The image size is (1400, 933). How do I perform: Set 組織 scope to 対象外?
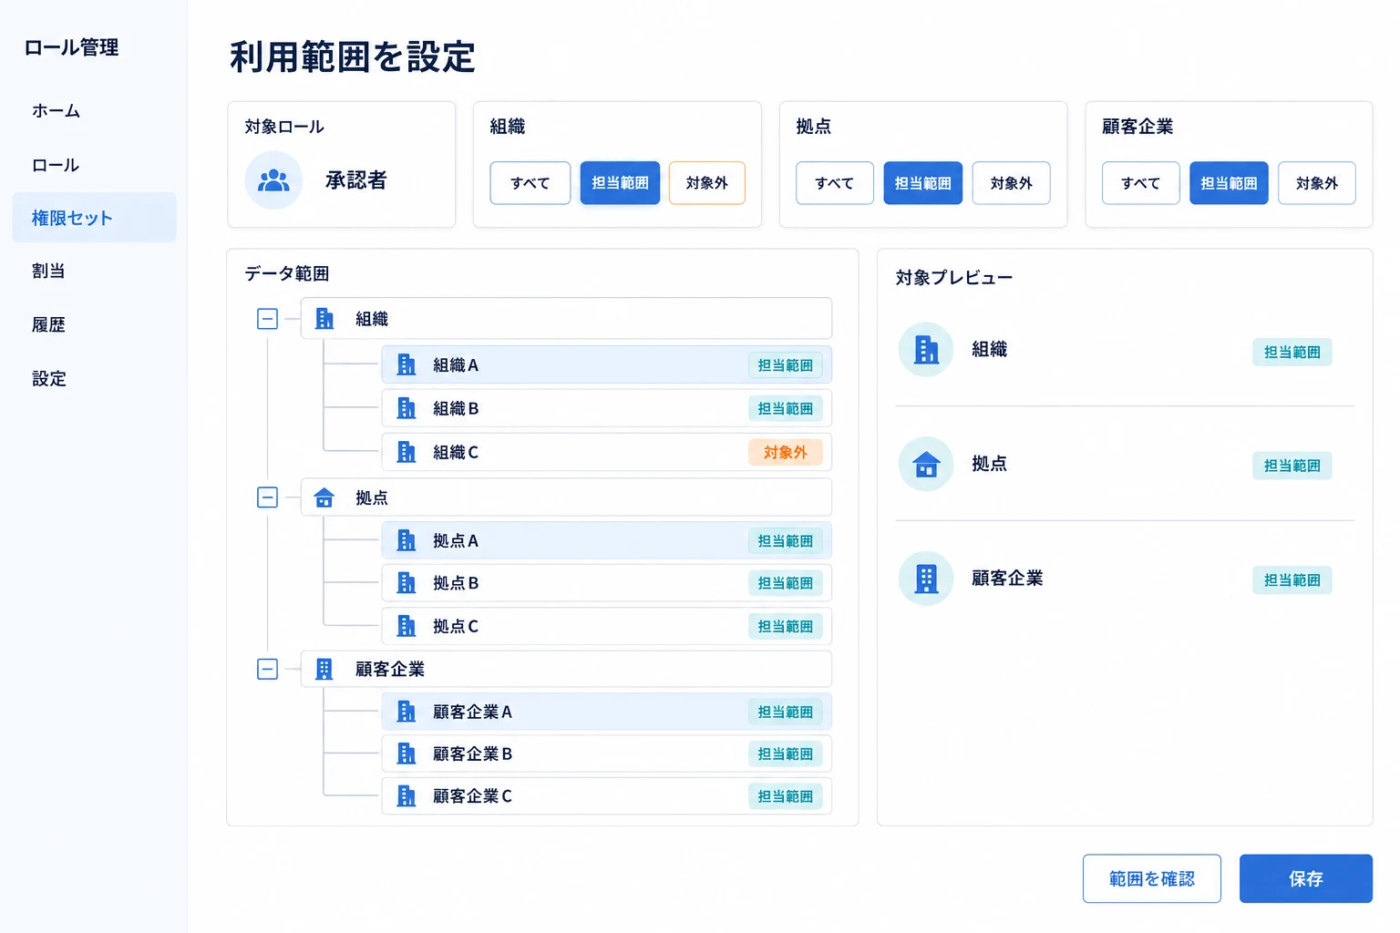coord(707,183)
